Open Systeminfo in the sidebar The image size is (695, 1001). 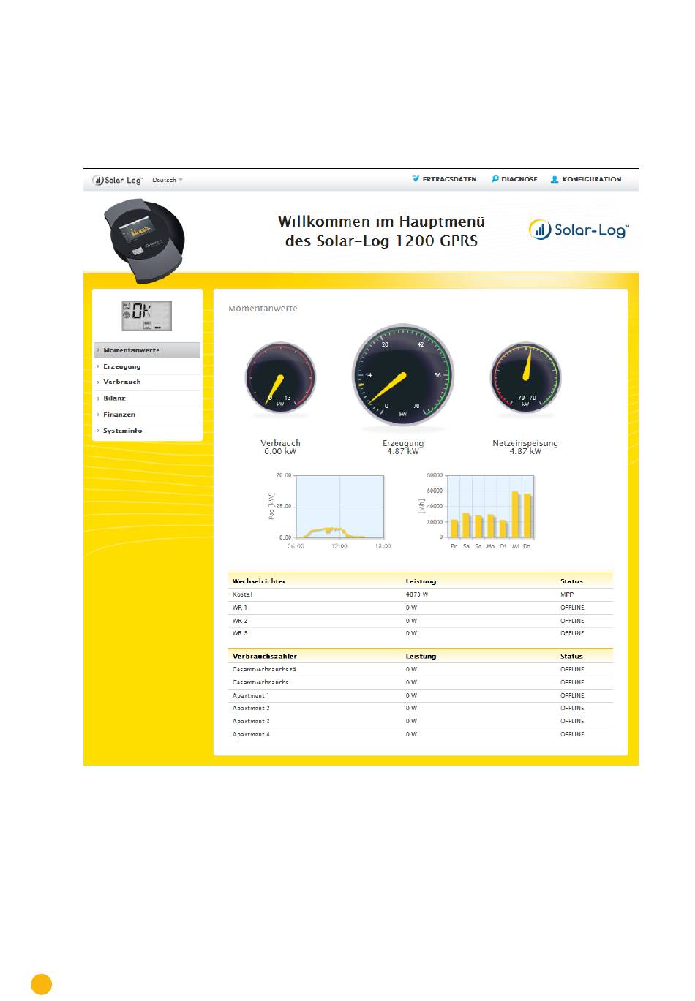pyautogui.click(x=147, y=431)
